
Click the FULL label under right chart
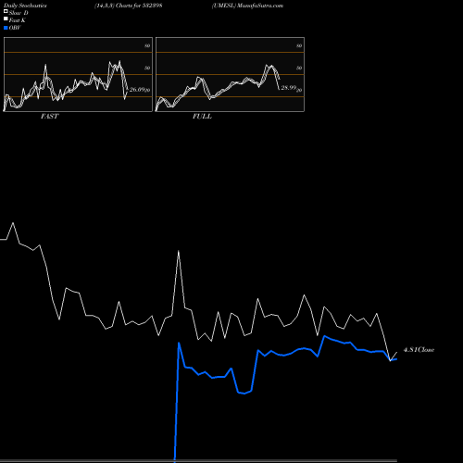202,117
